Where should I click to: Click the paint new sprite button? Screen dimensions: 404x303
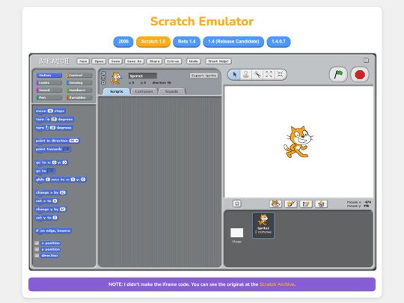290,203
